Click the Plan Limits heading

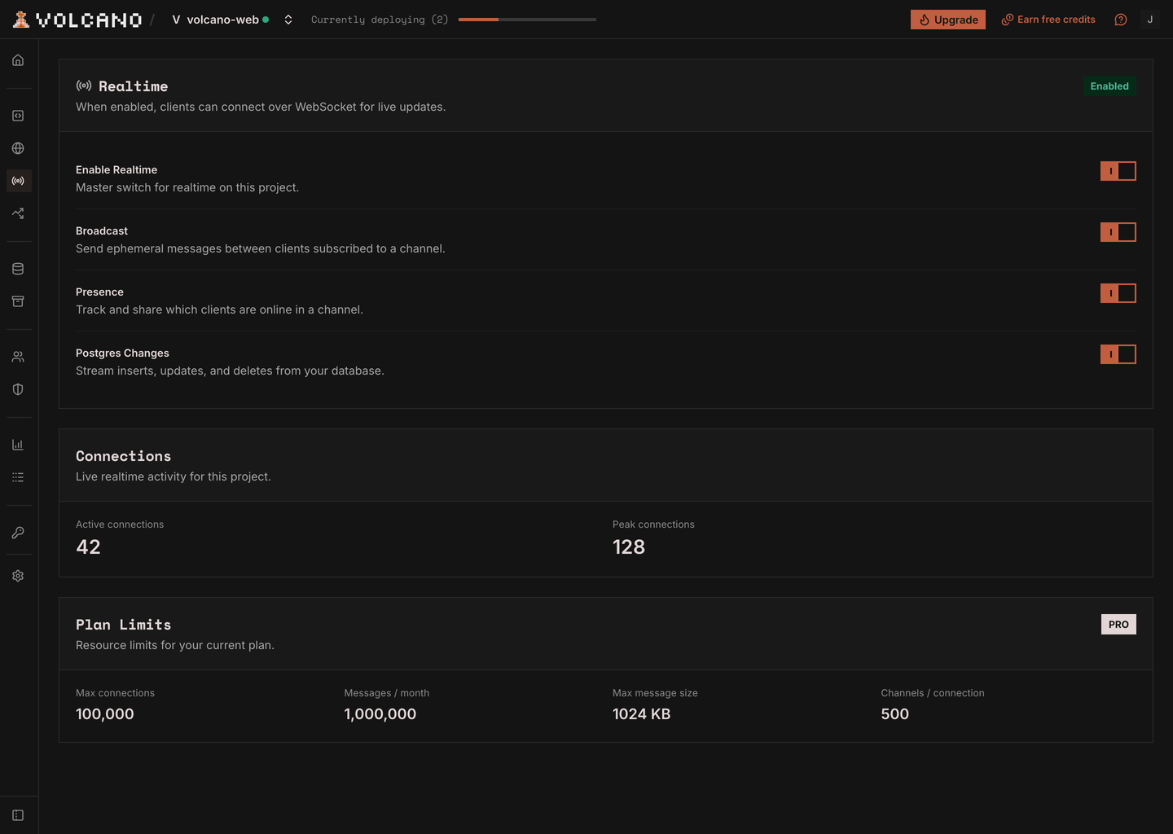[124, 625]
